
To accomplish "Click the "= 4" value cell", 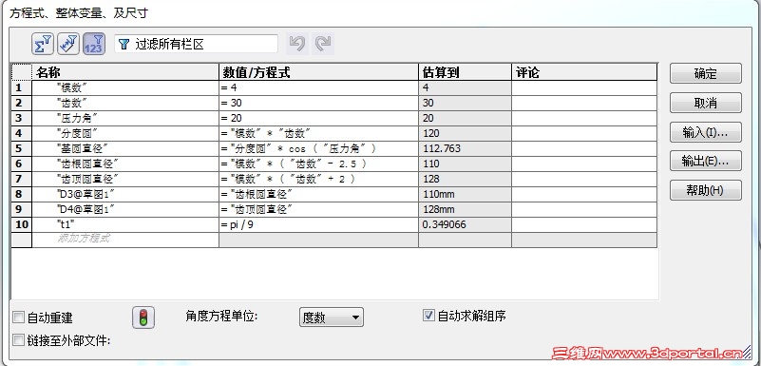I will tap(319, 87).
